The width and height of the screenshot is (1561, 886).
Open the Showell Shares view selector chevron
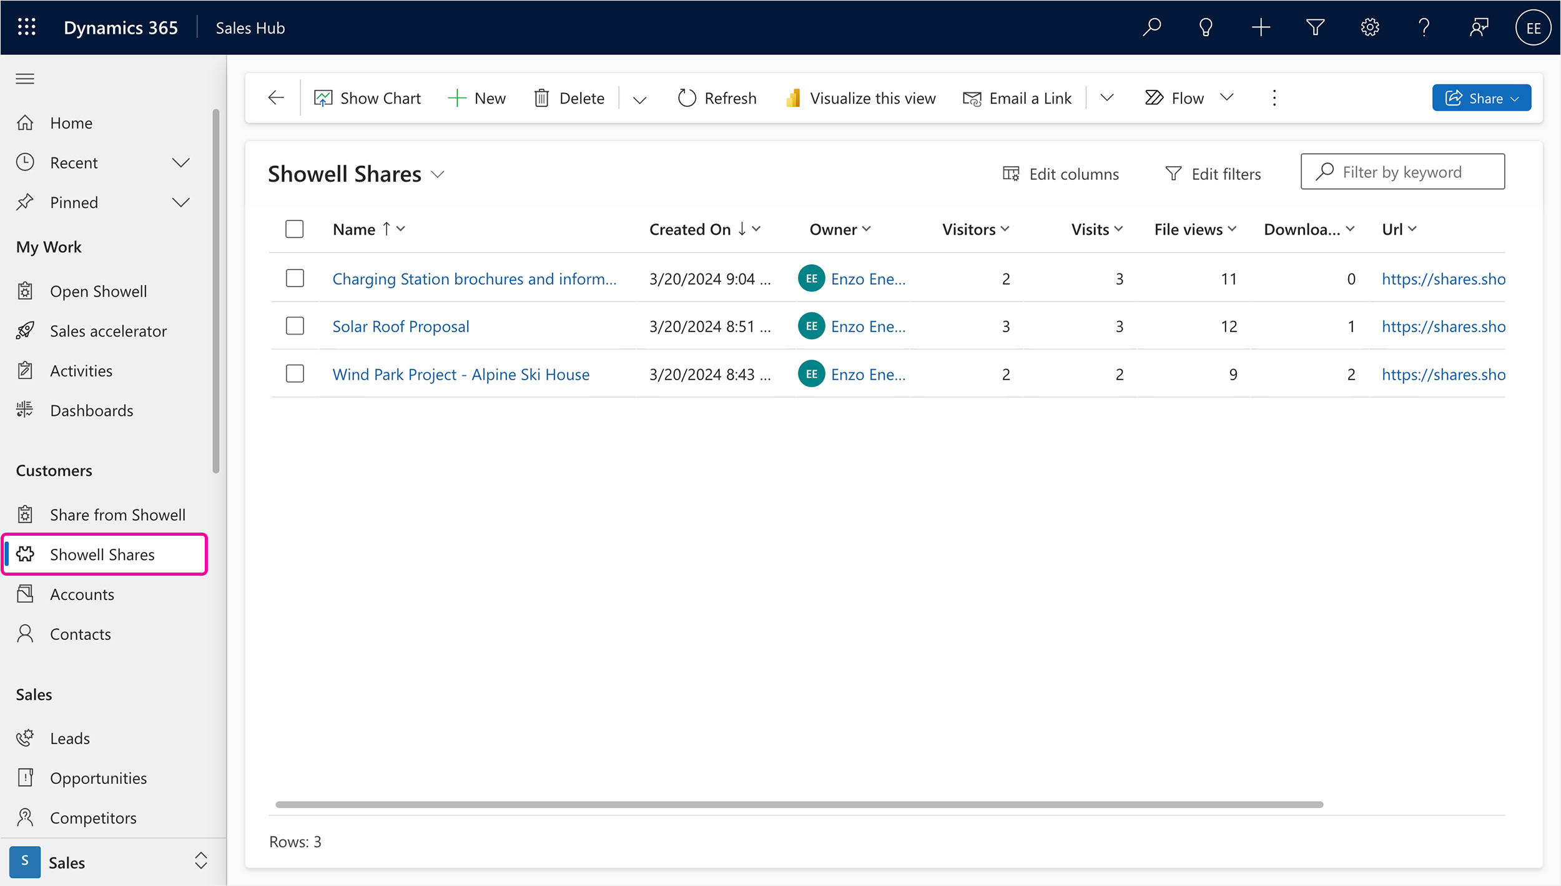(438, 174)
